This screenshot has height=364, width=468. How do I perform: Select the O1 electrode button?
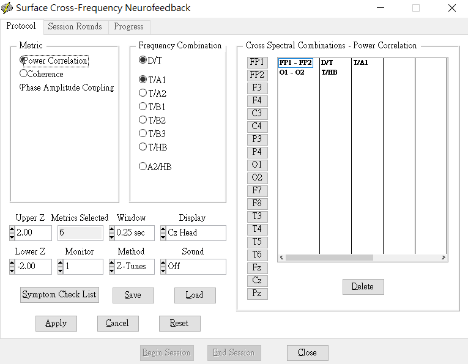click(258, 165)
